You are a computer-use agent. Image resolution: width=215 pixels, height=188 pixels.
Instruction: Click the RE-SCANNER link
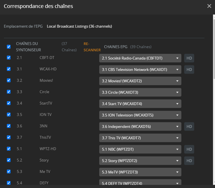tap(92, 47)
